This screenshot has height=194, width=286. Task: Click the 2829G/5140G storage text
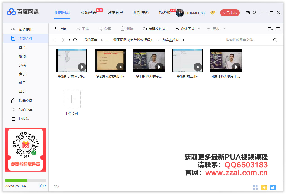tap(16, 186)
